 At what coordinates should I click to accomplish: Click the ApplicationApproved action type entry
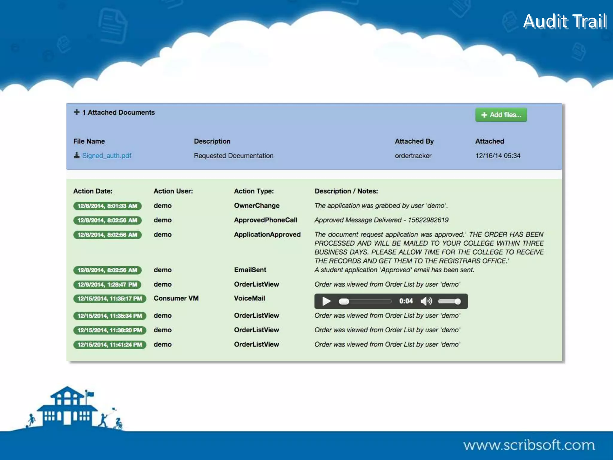(x=267, y=234)
